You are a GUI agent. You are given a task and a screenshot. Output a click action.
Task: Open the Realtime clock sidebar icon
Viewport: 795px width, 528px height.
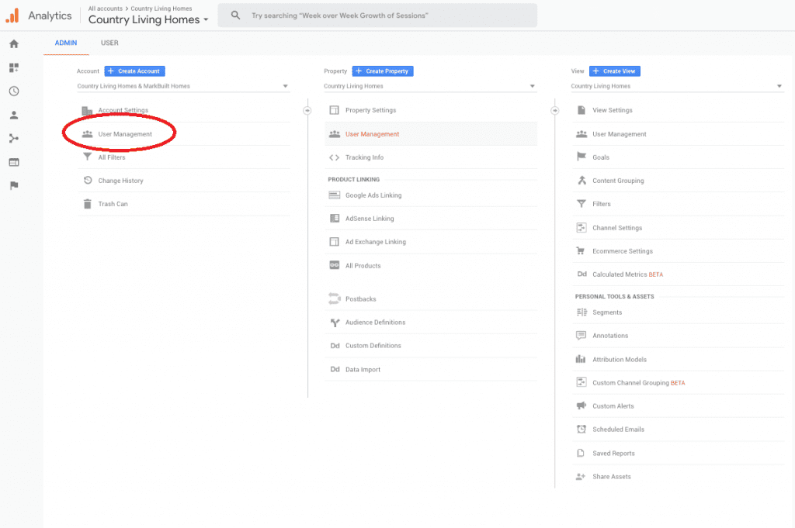[14, 91]
